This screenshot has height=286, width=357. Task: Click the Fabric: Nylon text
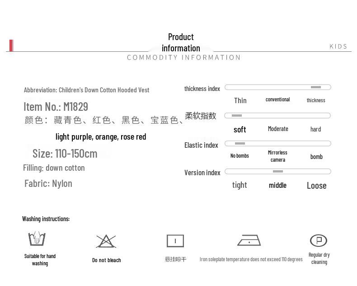pos(48,183)
